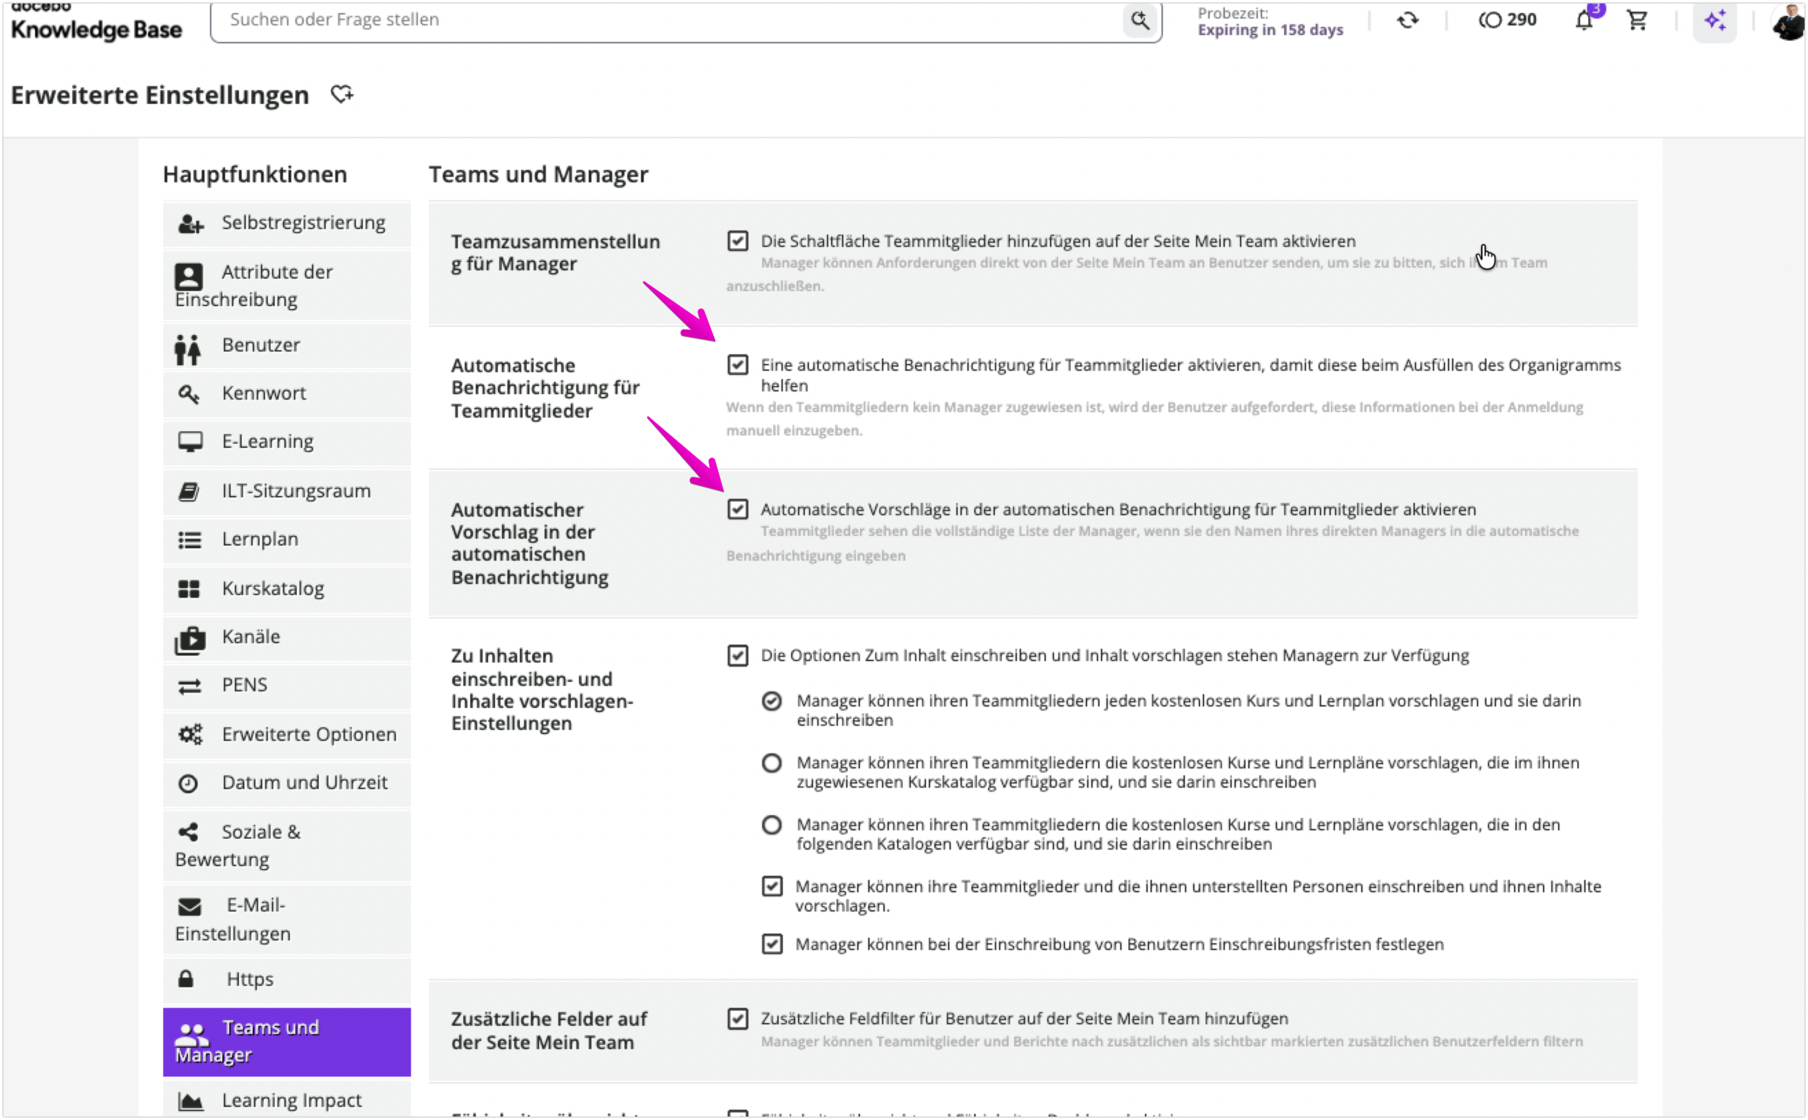Click the Benutzer people icon

(188, 349)
